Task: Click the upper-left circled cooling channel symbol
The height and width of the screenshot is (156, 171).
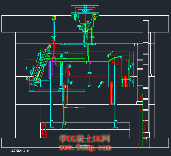Action: click(61, 56)
